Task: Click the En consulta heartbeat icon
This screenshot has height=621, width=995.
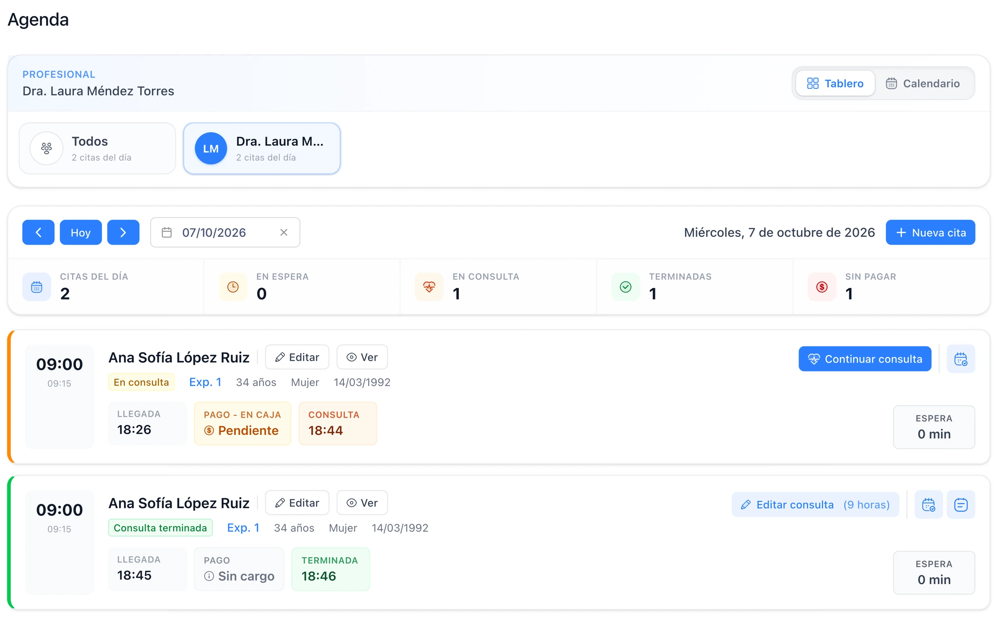Action: pos(429,287)
